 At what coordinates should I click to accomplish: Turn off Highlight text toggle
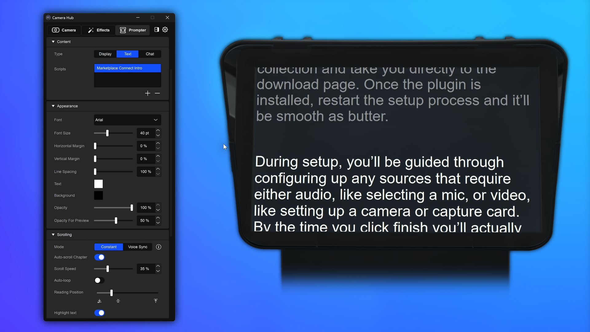pyautogui.click(x=99, y=313)
